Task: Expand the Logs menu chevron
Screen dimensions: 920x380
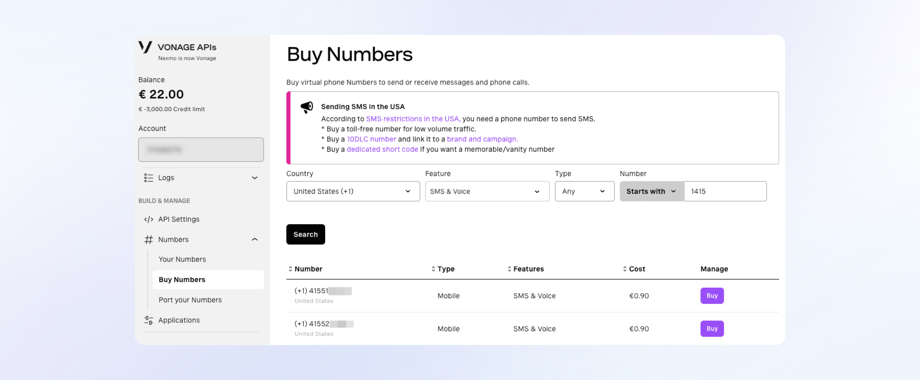Action: [255, 178]
